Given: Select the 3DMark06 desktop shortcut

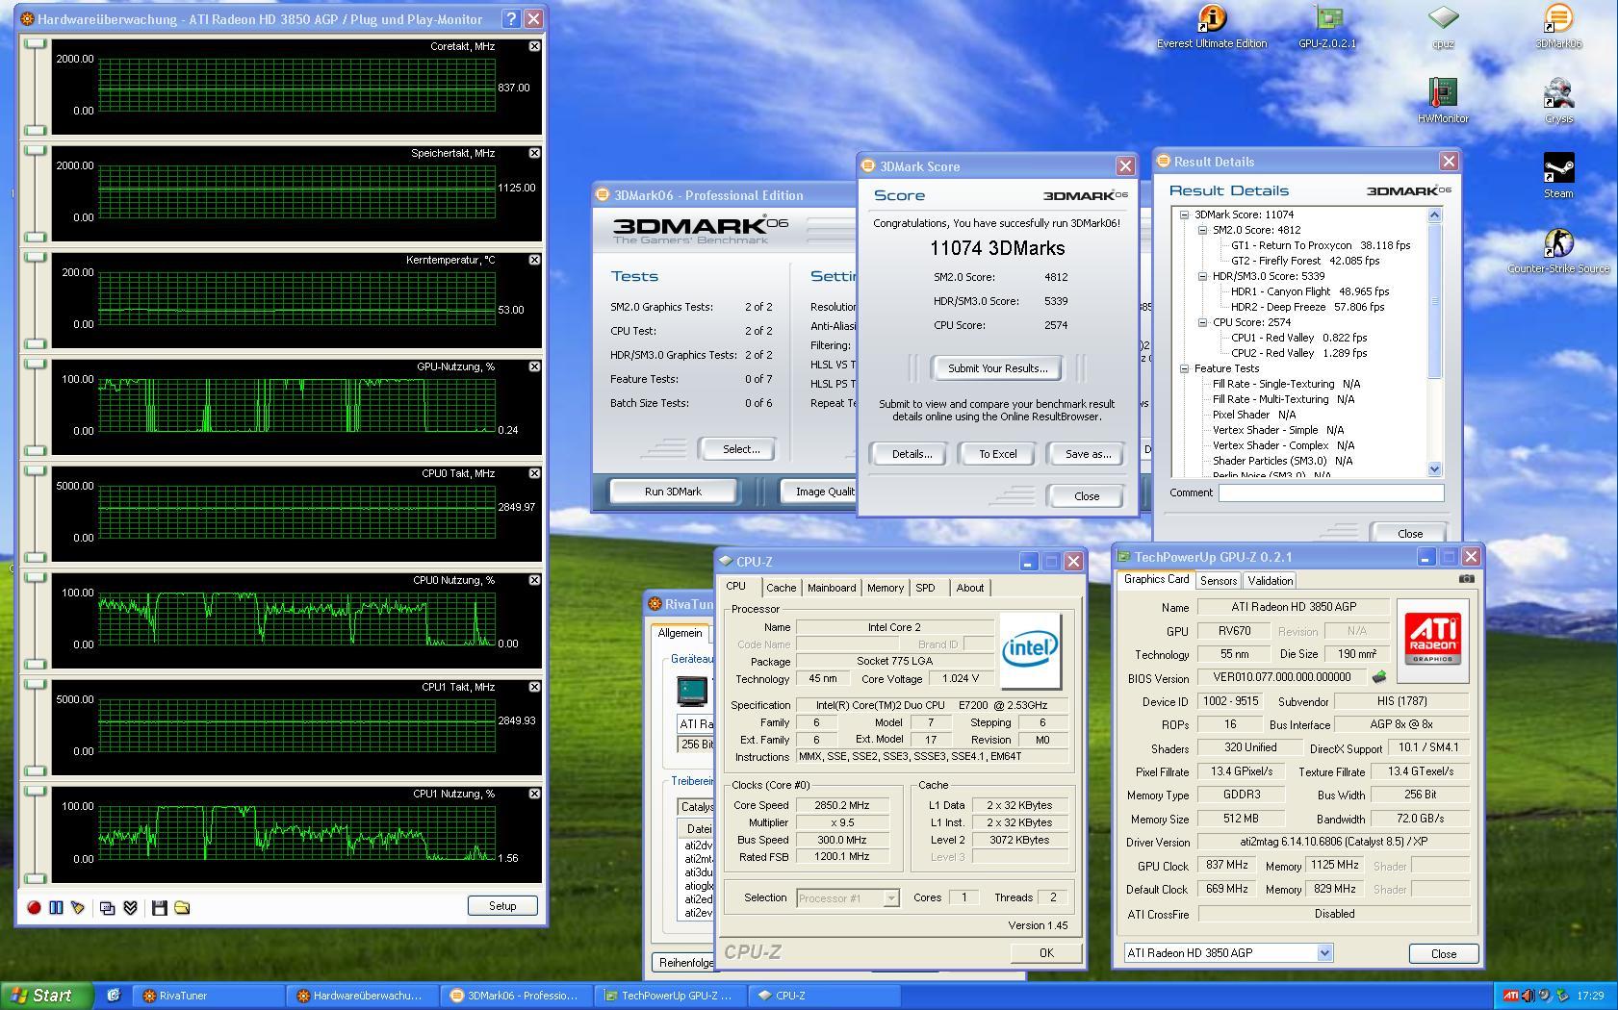Looking at the screenshot, I should coord(1558,27).
